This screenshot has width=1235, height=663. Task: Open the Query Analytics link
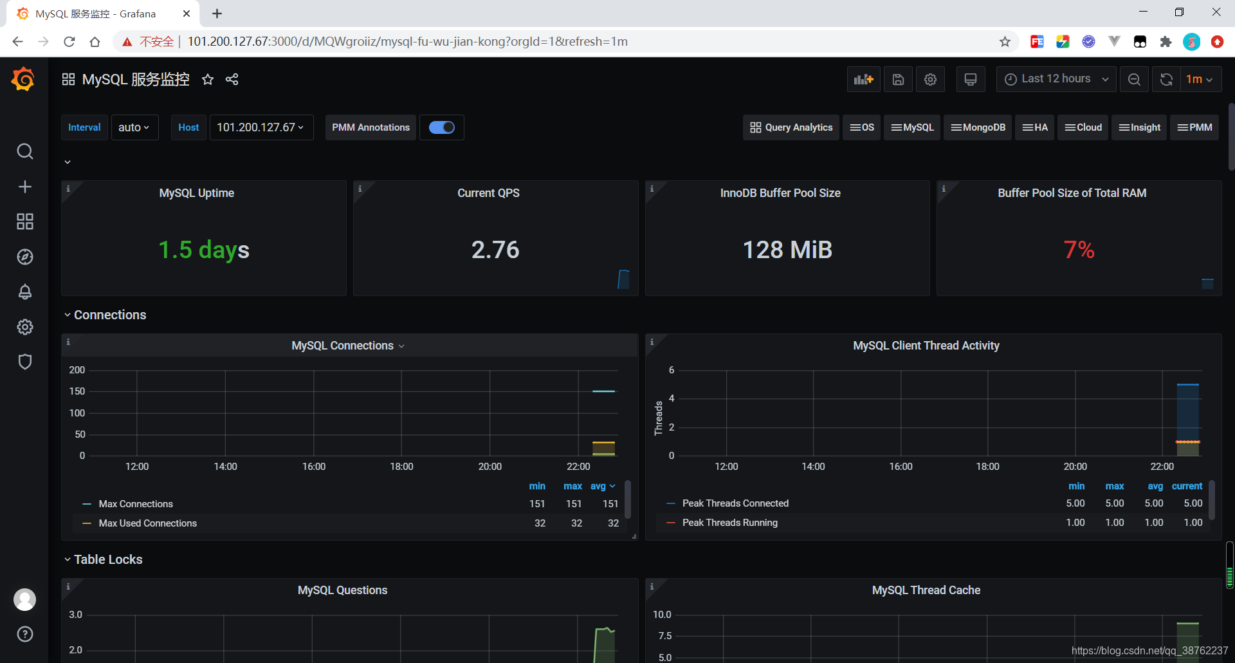click(x=791, y=127)
